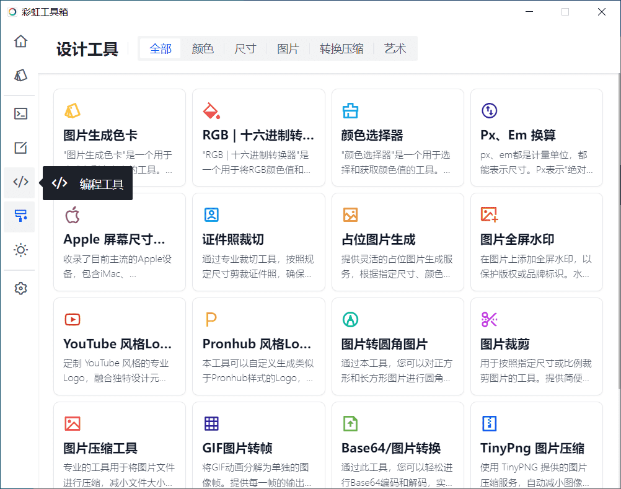Open the text edit sidebar icon
This screenshot has height=489, width=621.
click(20, 148)
